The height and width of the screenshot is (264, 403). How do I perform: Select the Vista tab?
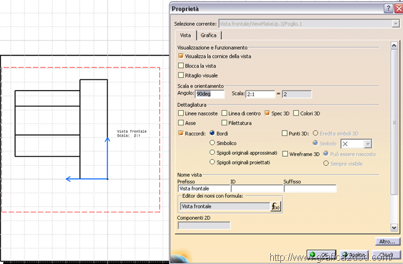186,35
